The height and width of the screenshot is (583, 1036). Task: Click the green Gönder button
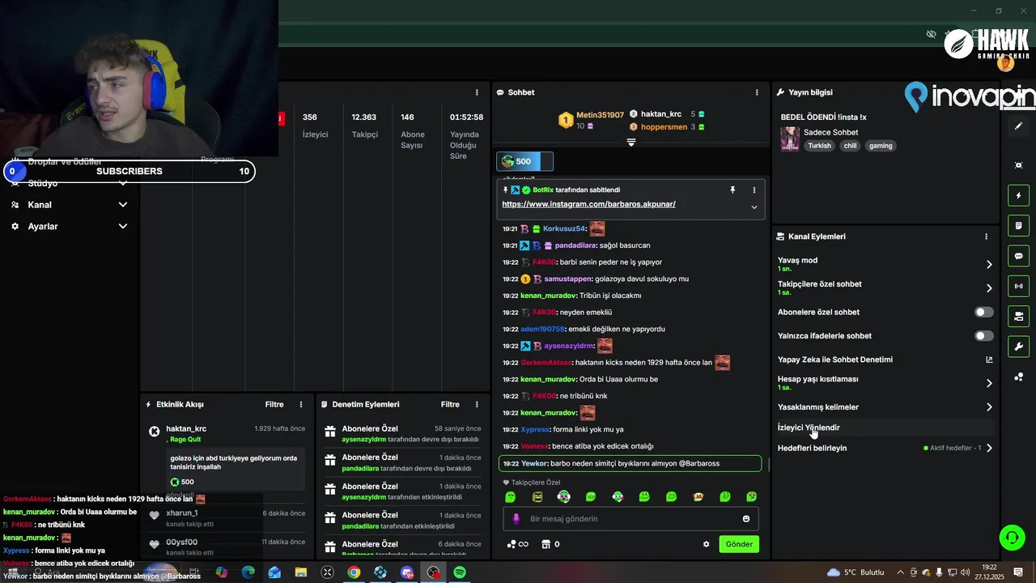coord(739,544)
